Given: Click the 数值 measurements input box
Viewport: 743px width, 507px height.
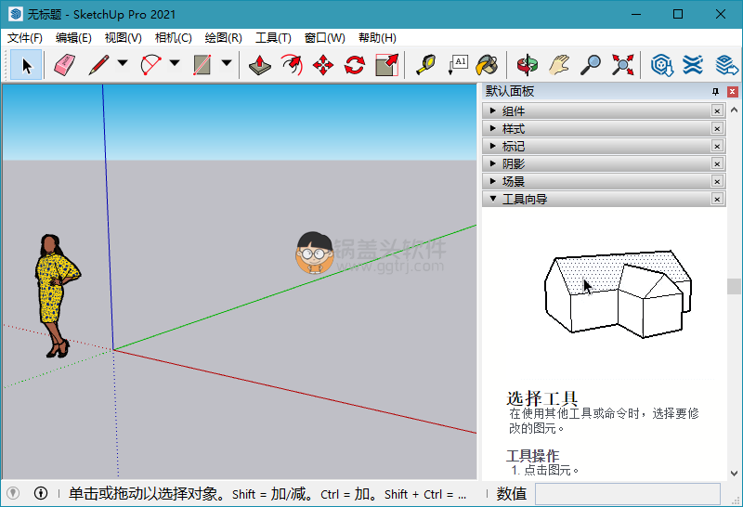Looking at the screenshot, I should (628, 494).
